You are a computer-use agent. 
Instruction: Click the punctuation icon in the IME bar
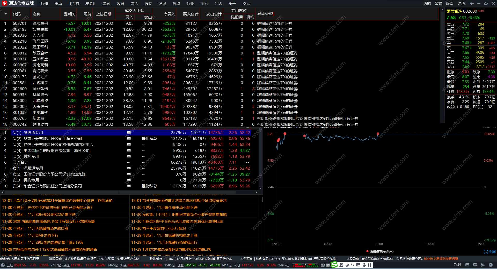353,265
